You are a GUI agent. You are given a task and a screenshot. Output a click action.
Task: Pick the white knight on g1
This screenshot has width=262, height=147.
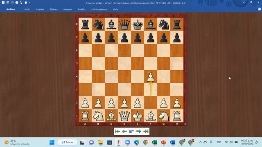164,116
